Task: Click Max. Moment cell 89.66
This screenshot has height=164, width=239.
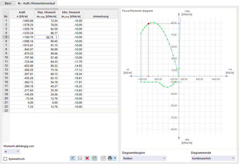Action: 47,54
